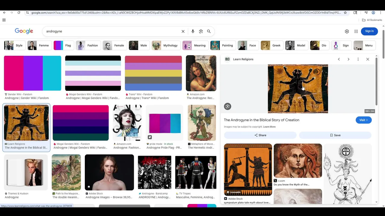Open the browser profile icon
This screenshot has width=385, height=216.
[x=373, y=13]
